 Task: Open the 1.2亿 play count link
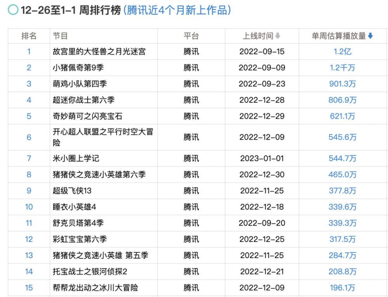pyautogui.click(x=343, y=52)
